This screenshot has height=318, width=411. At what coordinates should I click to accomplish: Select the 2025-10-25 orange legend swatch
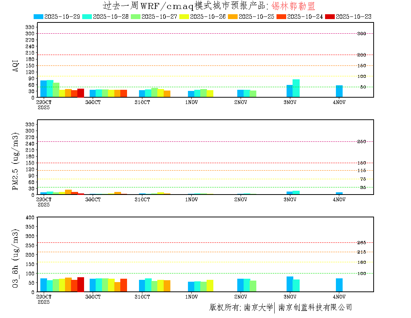[x=233, y=16]
